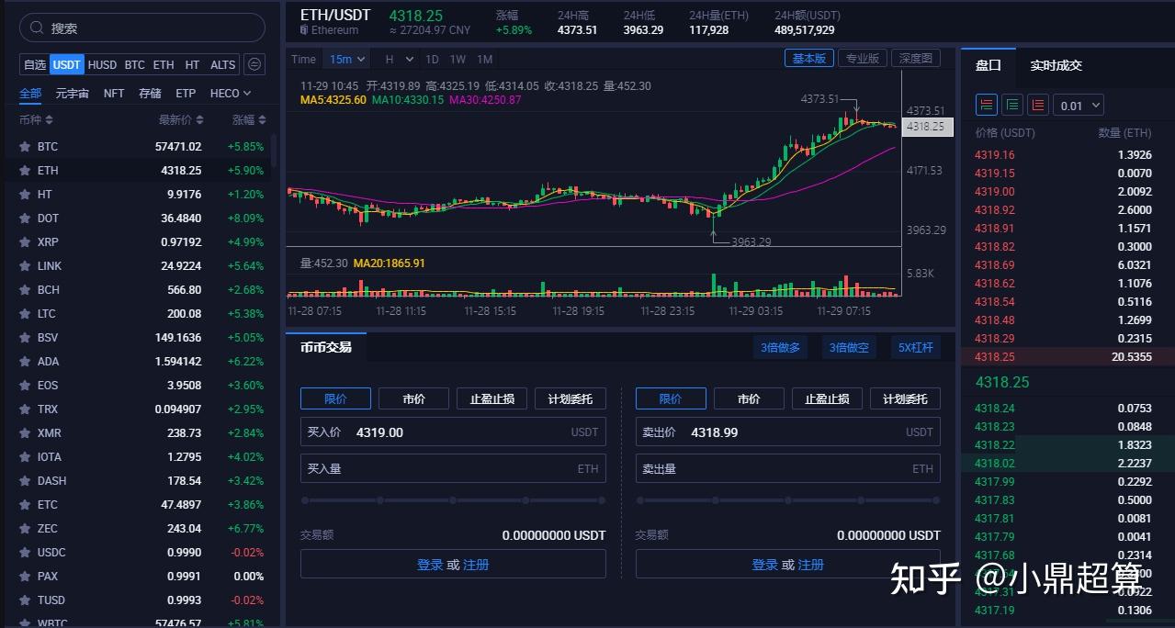Open the 深度图 depth chart
The height and width of the screenshot is (628, 1175).
915,58
